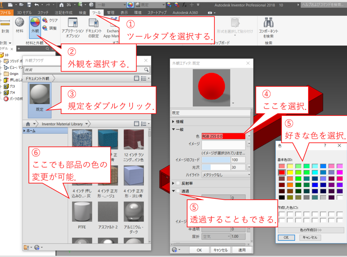
Task: Click 適用 in the appearance editor
Action: pyautogui.click(x=242, y=250)
